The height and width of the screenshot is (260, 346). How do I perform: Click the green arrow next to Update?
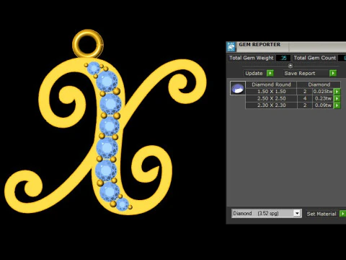coord(270,73)
